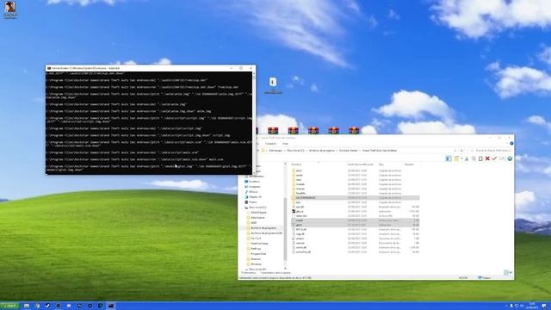Sort by the Fecha de modificación column header

[362, 164]
